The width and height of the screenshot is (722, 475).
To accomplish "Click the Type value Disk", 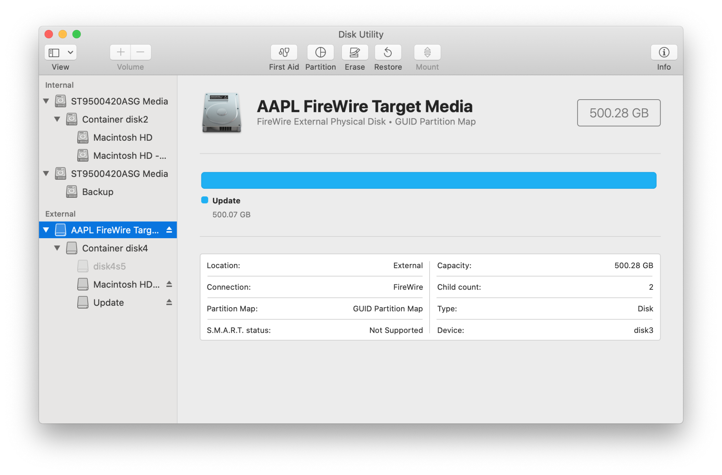I will click(645, 309).
